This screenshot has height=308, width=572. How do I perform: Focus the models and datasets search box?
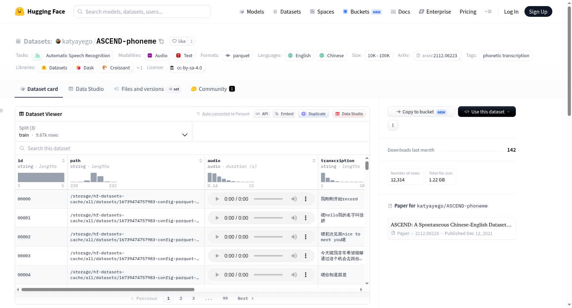coord(142,11)
